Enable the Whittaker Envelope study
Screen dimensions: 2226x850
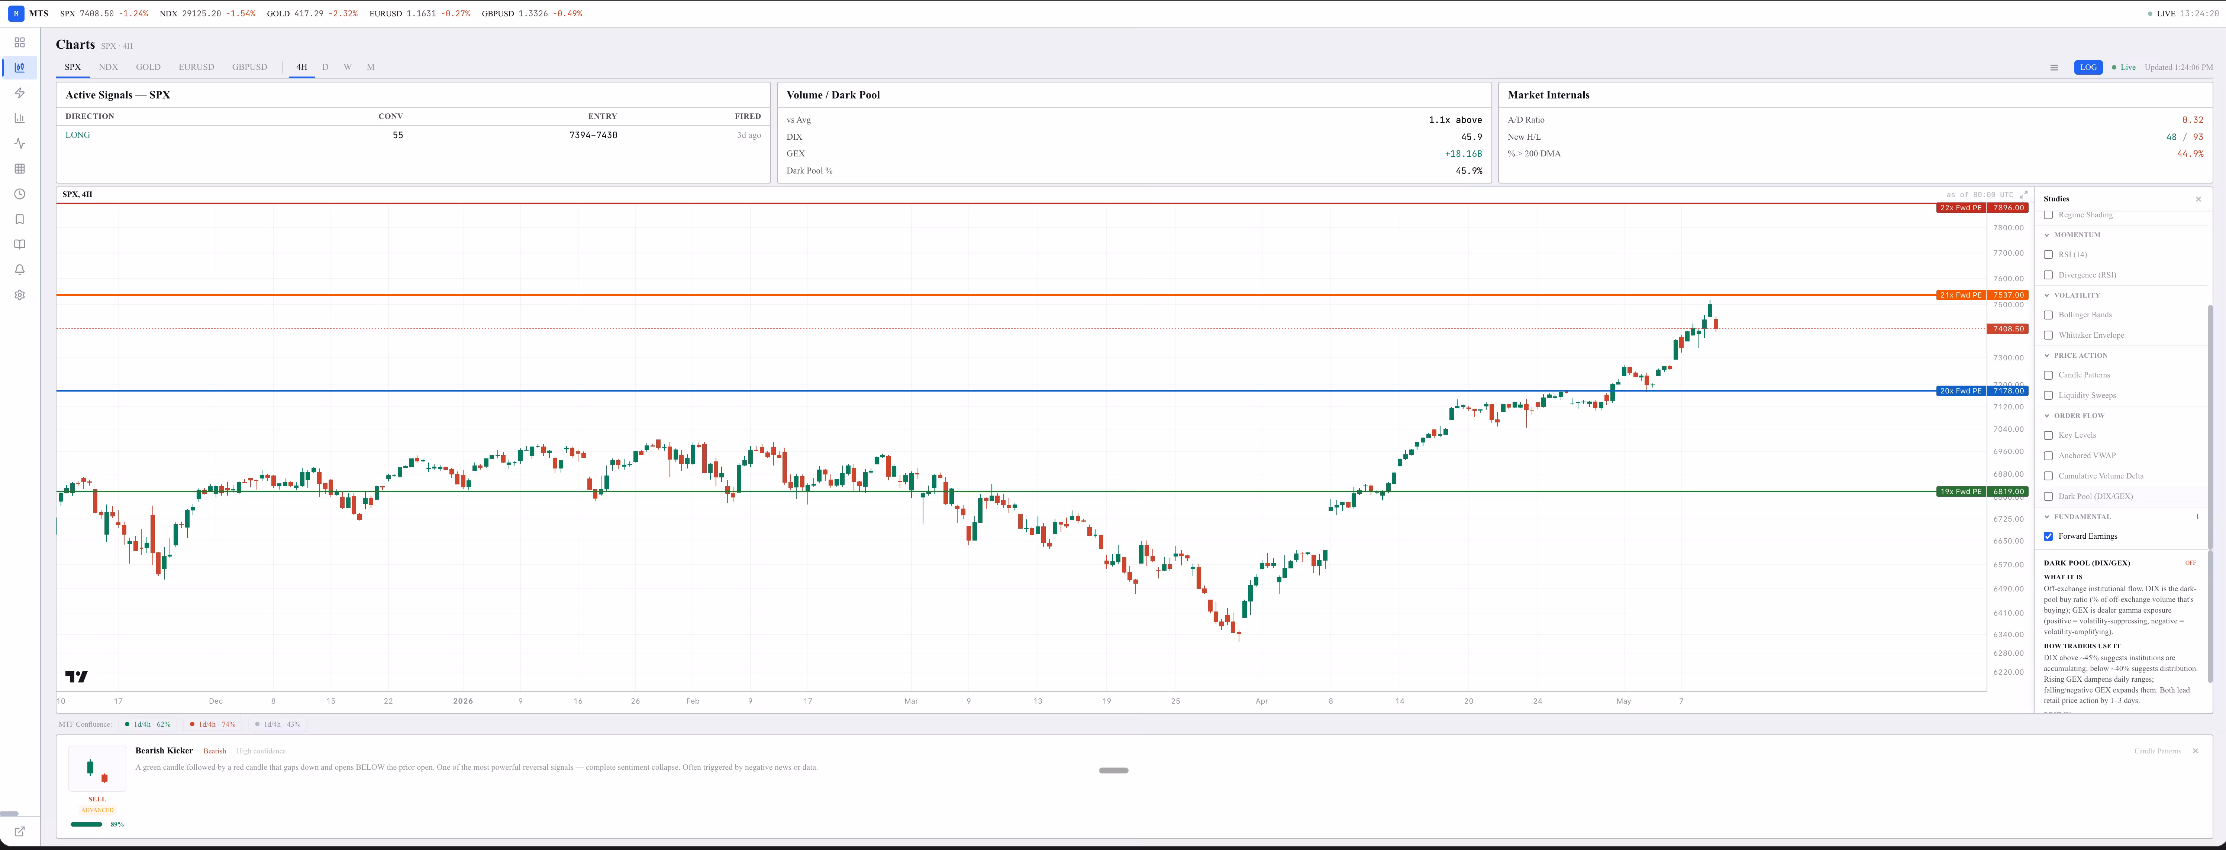pos(2048,335)
